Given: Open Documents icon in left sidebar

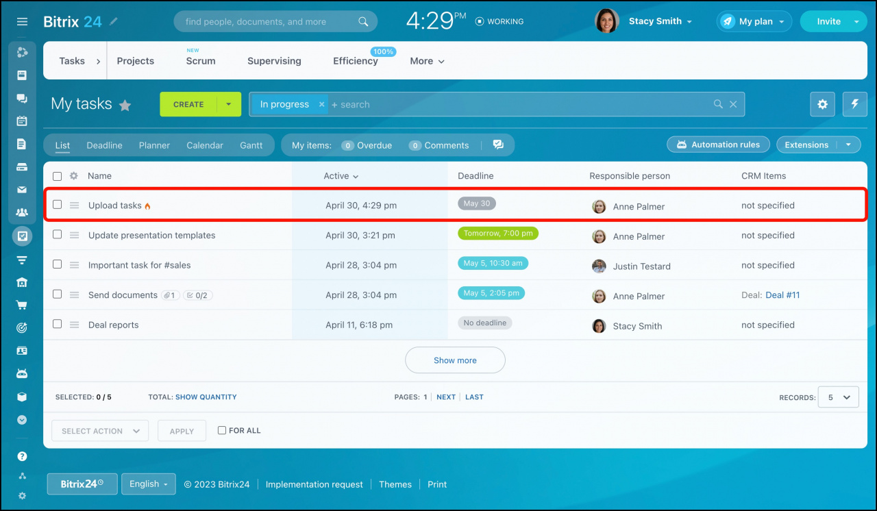Looking at the screenshot, I should pyautogui.click(x=22, y=144).
